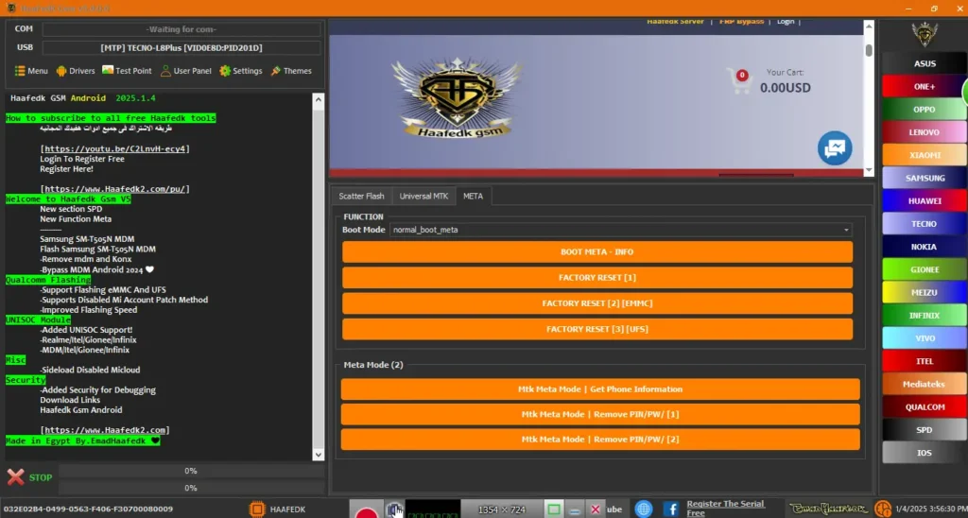Click the red X in recorder bar
Screen dimensions: 968x518
tap(596, 509)
